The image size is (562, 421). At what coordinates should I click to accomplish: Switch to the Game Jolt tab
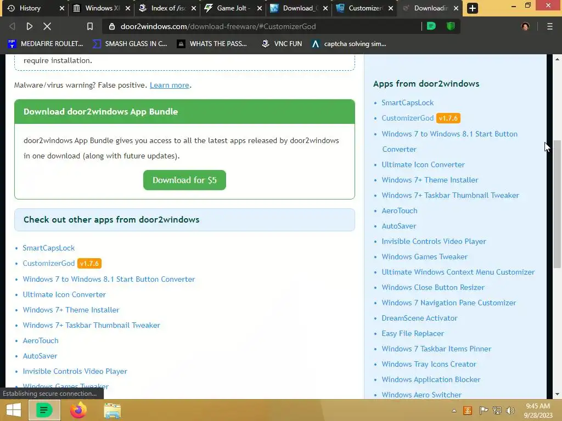pos(233,8)
